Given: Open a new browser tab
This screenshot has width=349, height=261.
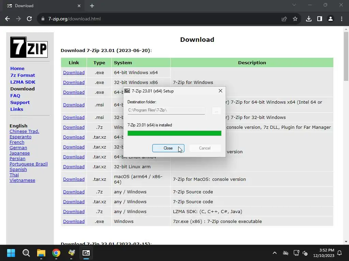Looking at the screenshot, I should pyautogui.click(x=92, y=6).
